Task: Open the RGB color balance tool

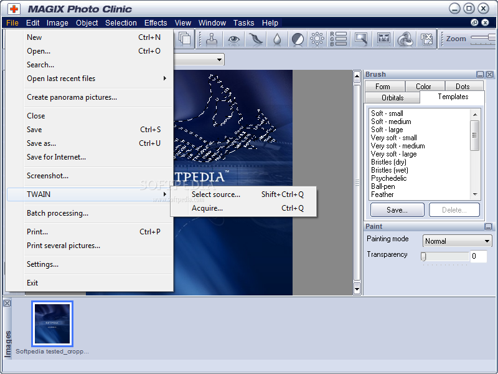Action: click(x=338, y=39)
